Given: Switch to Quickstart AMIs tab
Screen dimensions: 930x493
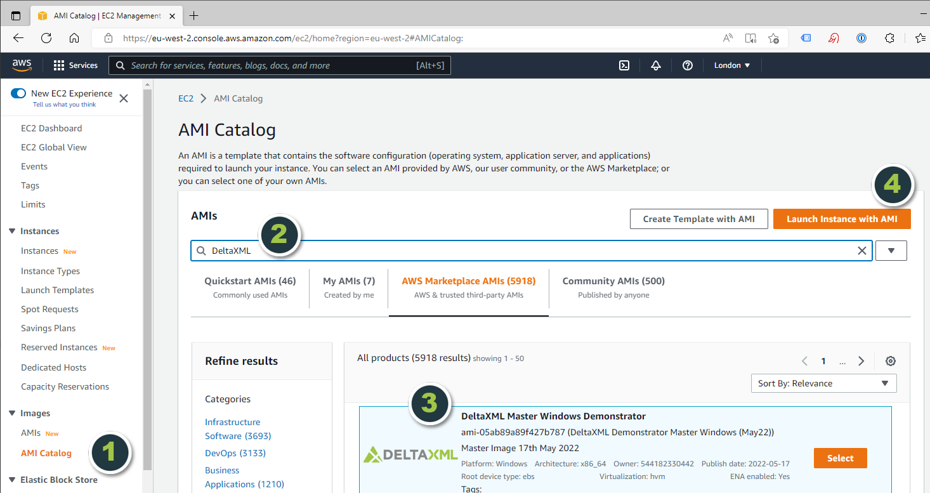Looking at the screenshot, I should (x=250, y=287).
